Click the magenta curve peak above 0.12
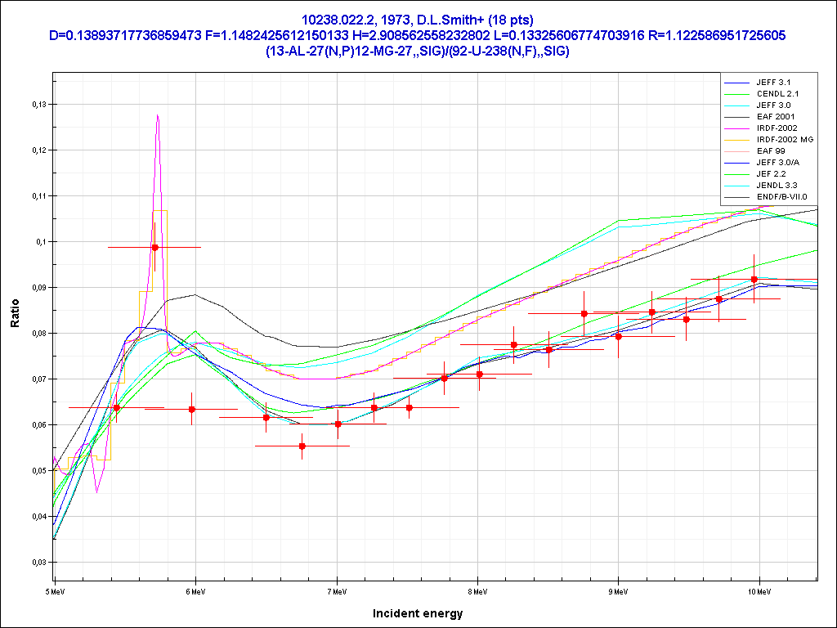The image size is (837, 628). coord(157,116)
